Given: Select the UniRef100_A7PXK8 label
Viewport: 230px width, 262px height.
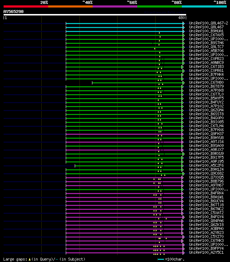Looking at the screenshot, I should click(206, 91).
